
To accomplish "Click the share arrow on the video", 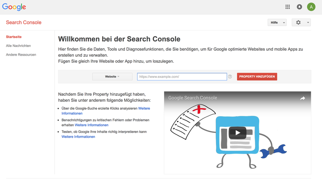I will point(303,98).
